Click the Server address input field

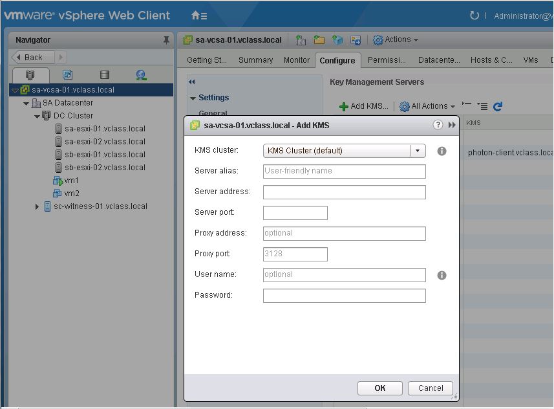tap(344, 192)
